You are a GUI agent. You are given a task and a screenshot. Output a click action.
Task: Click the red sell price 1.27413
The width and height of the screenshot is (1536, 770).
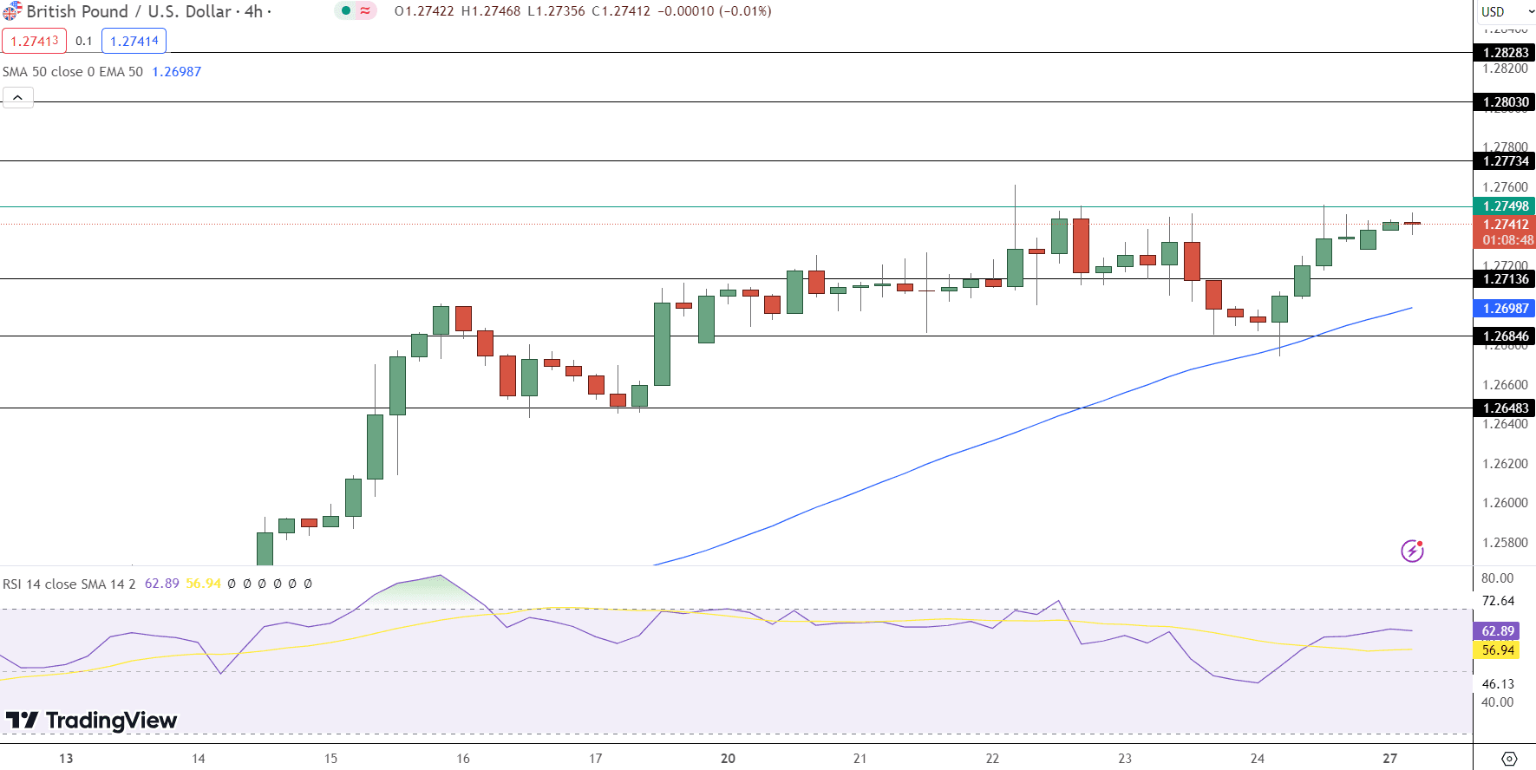point(35,41)
